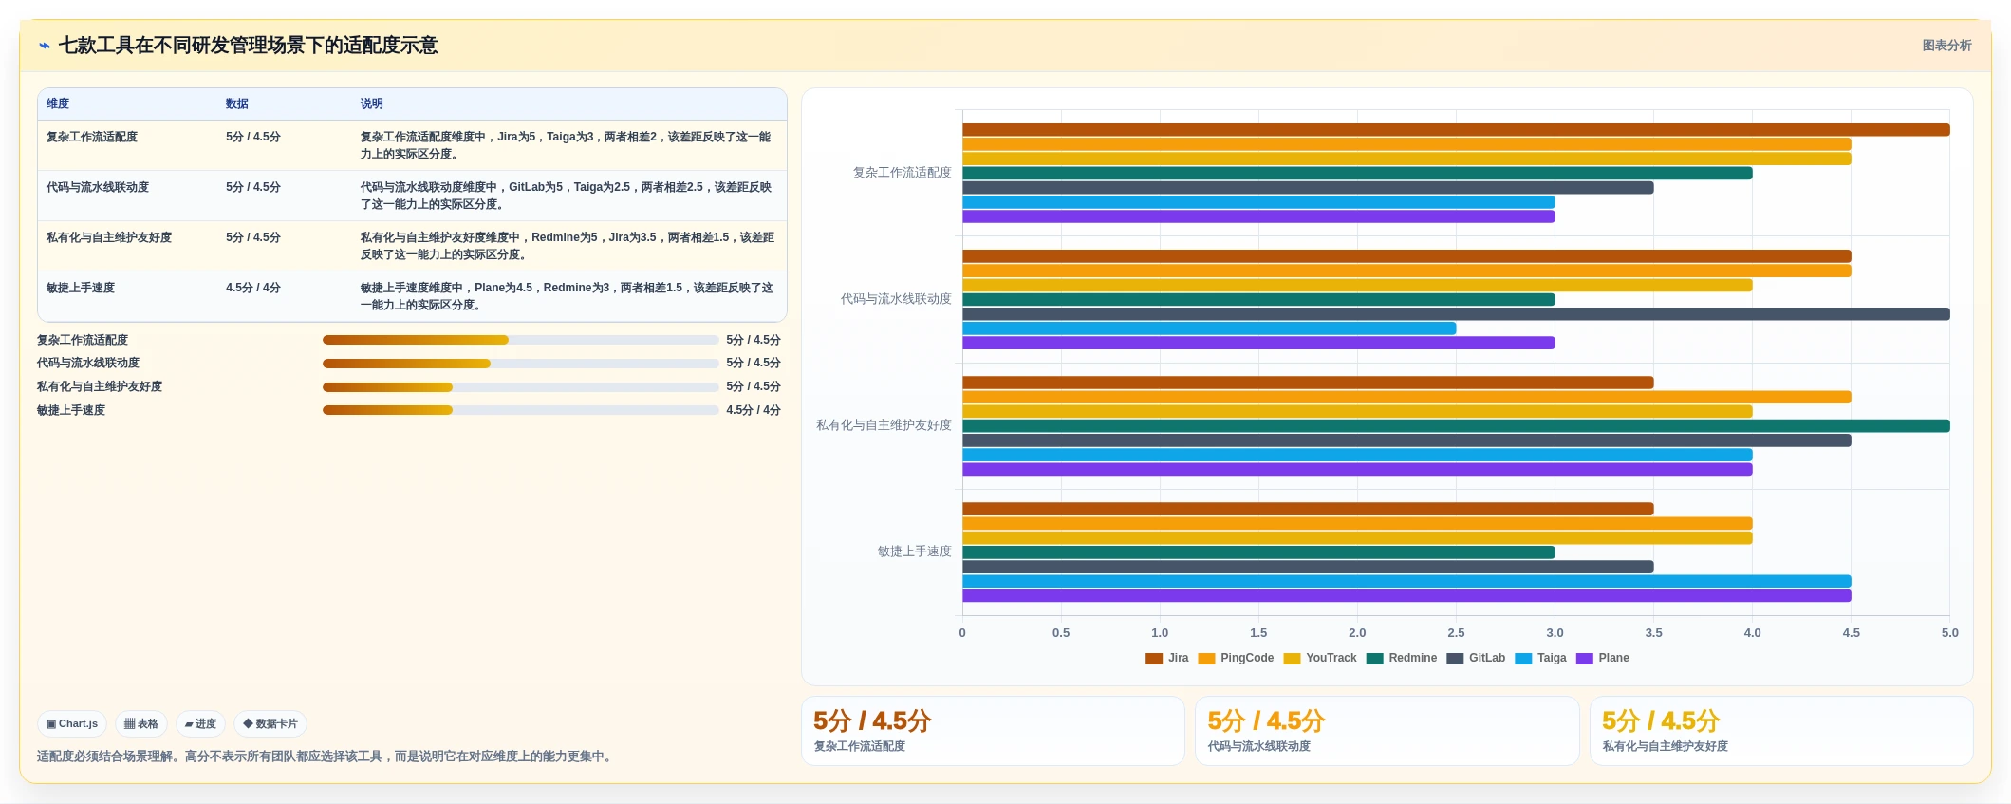Click the title icon beside 七款工具 heading

click(x=45, y=46)
